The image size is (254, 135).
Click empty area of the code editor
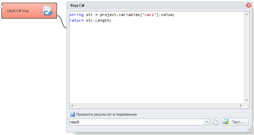pos(156,64)
